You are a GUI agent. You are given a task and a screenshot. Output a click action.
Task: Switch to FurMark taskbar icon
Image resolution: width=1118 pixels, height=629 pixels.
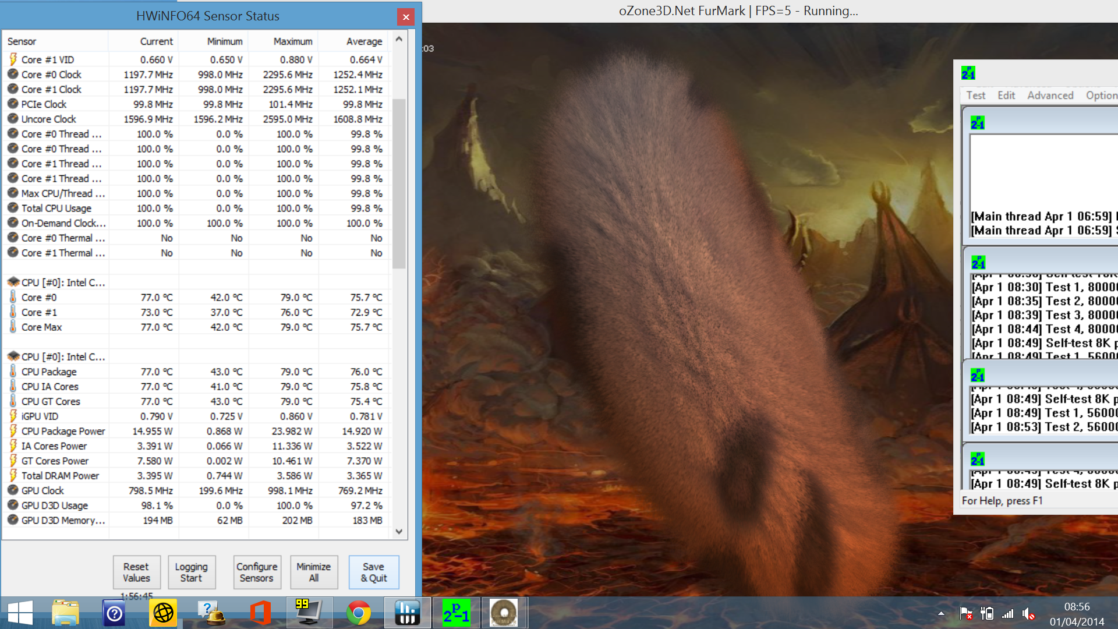point(504,613)
